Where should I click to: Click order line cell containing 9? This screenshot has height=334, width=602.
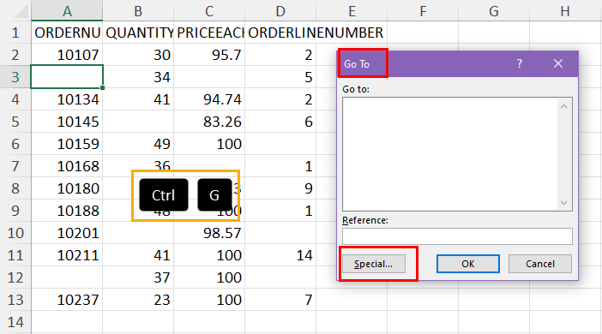tap(280, 188)
